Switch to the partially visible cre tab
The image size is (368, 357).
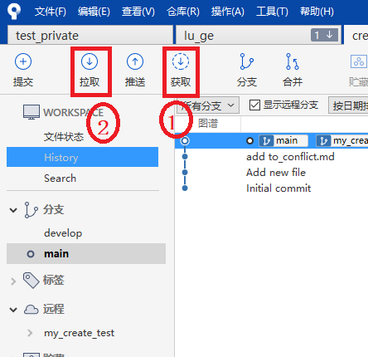click(x=356, y=35)
